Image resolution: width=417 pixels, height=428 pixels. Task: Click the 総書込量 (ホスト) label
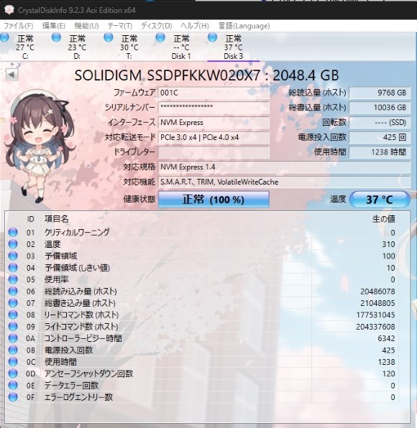(x=317, y=108)
